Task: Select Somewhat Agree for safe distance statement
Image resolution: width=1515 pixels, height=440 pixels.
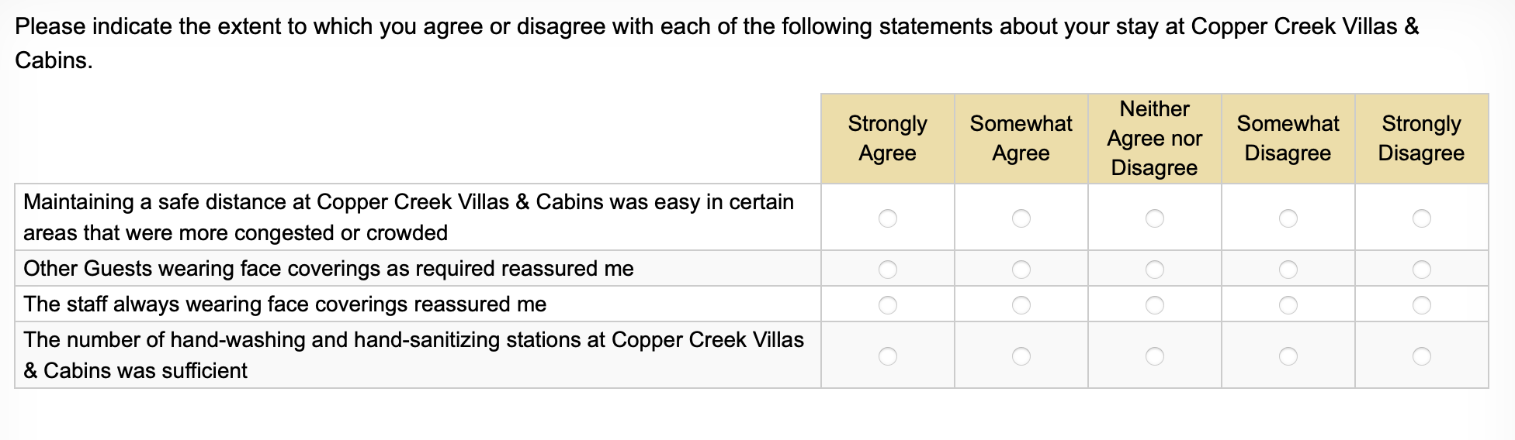Action: point(1021,218)
